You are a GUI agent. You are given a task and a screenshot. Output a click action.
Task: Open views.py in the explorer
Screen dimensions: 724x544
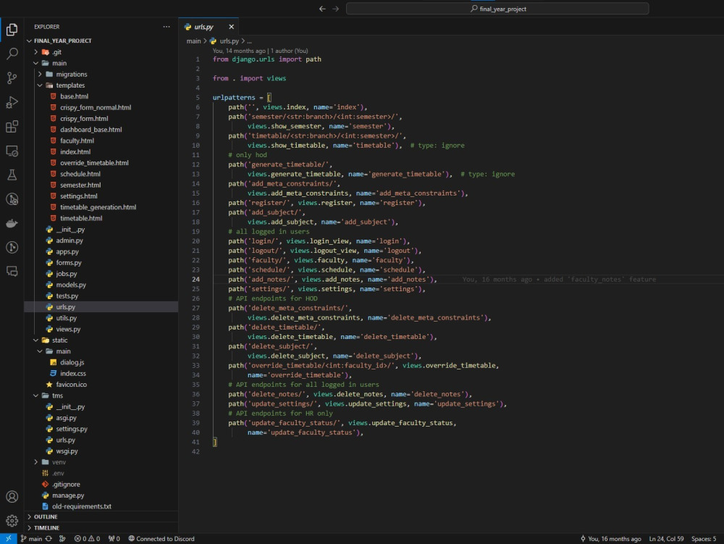click(101, 329)
